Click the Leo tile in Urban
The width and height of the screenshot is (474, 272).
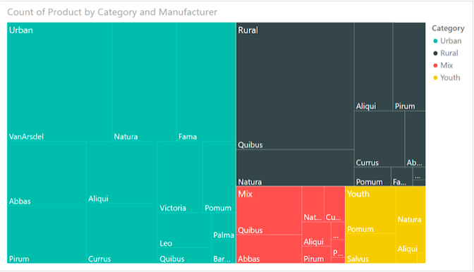[x=184, y=230]
